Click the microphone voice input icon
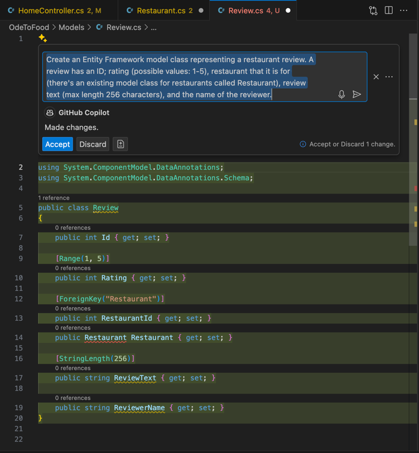The image size is (419, 453). [x=342, y=94]
